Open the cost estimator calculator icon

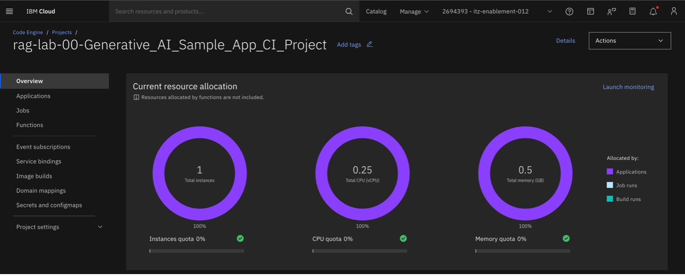coord(632,11)
